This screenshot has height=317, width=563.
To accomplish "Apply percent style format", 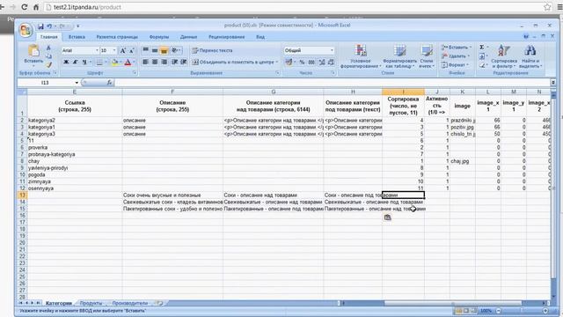I will click(302, 63).
